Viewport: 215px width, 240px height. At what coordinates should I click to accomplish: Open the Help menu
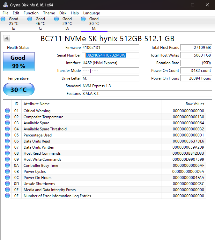pos(75,13)
